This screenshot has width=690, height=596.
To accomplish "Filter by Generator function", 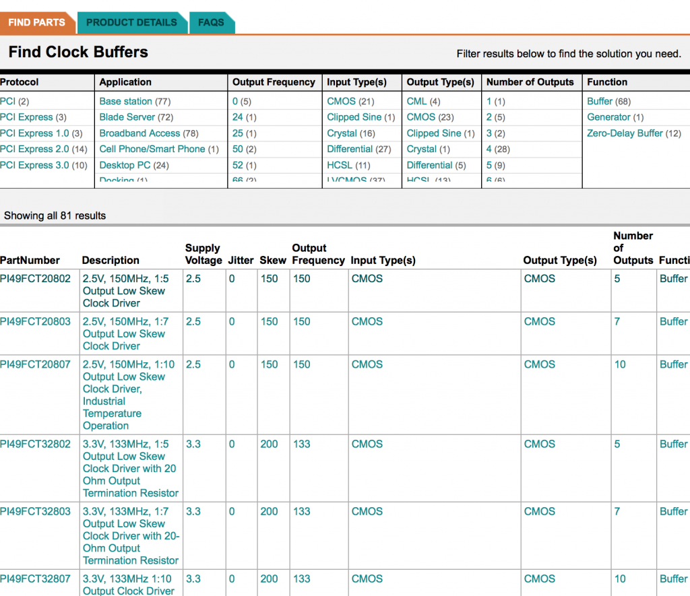I will (x=608, y=117).
